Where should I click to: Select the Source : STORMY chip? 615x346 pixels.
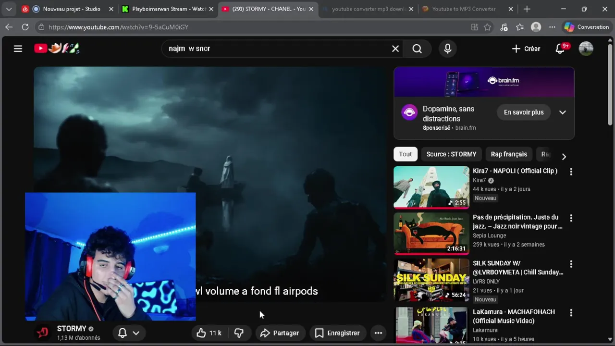click(x=451, y=154)
